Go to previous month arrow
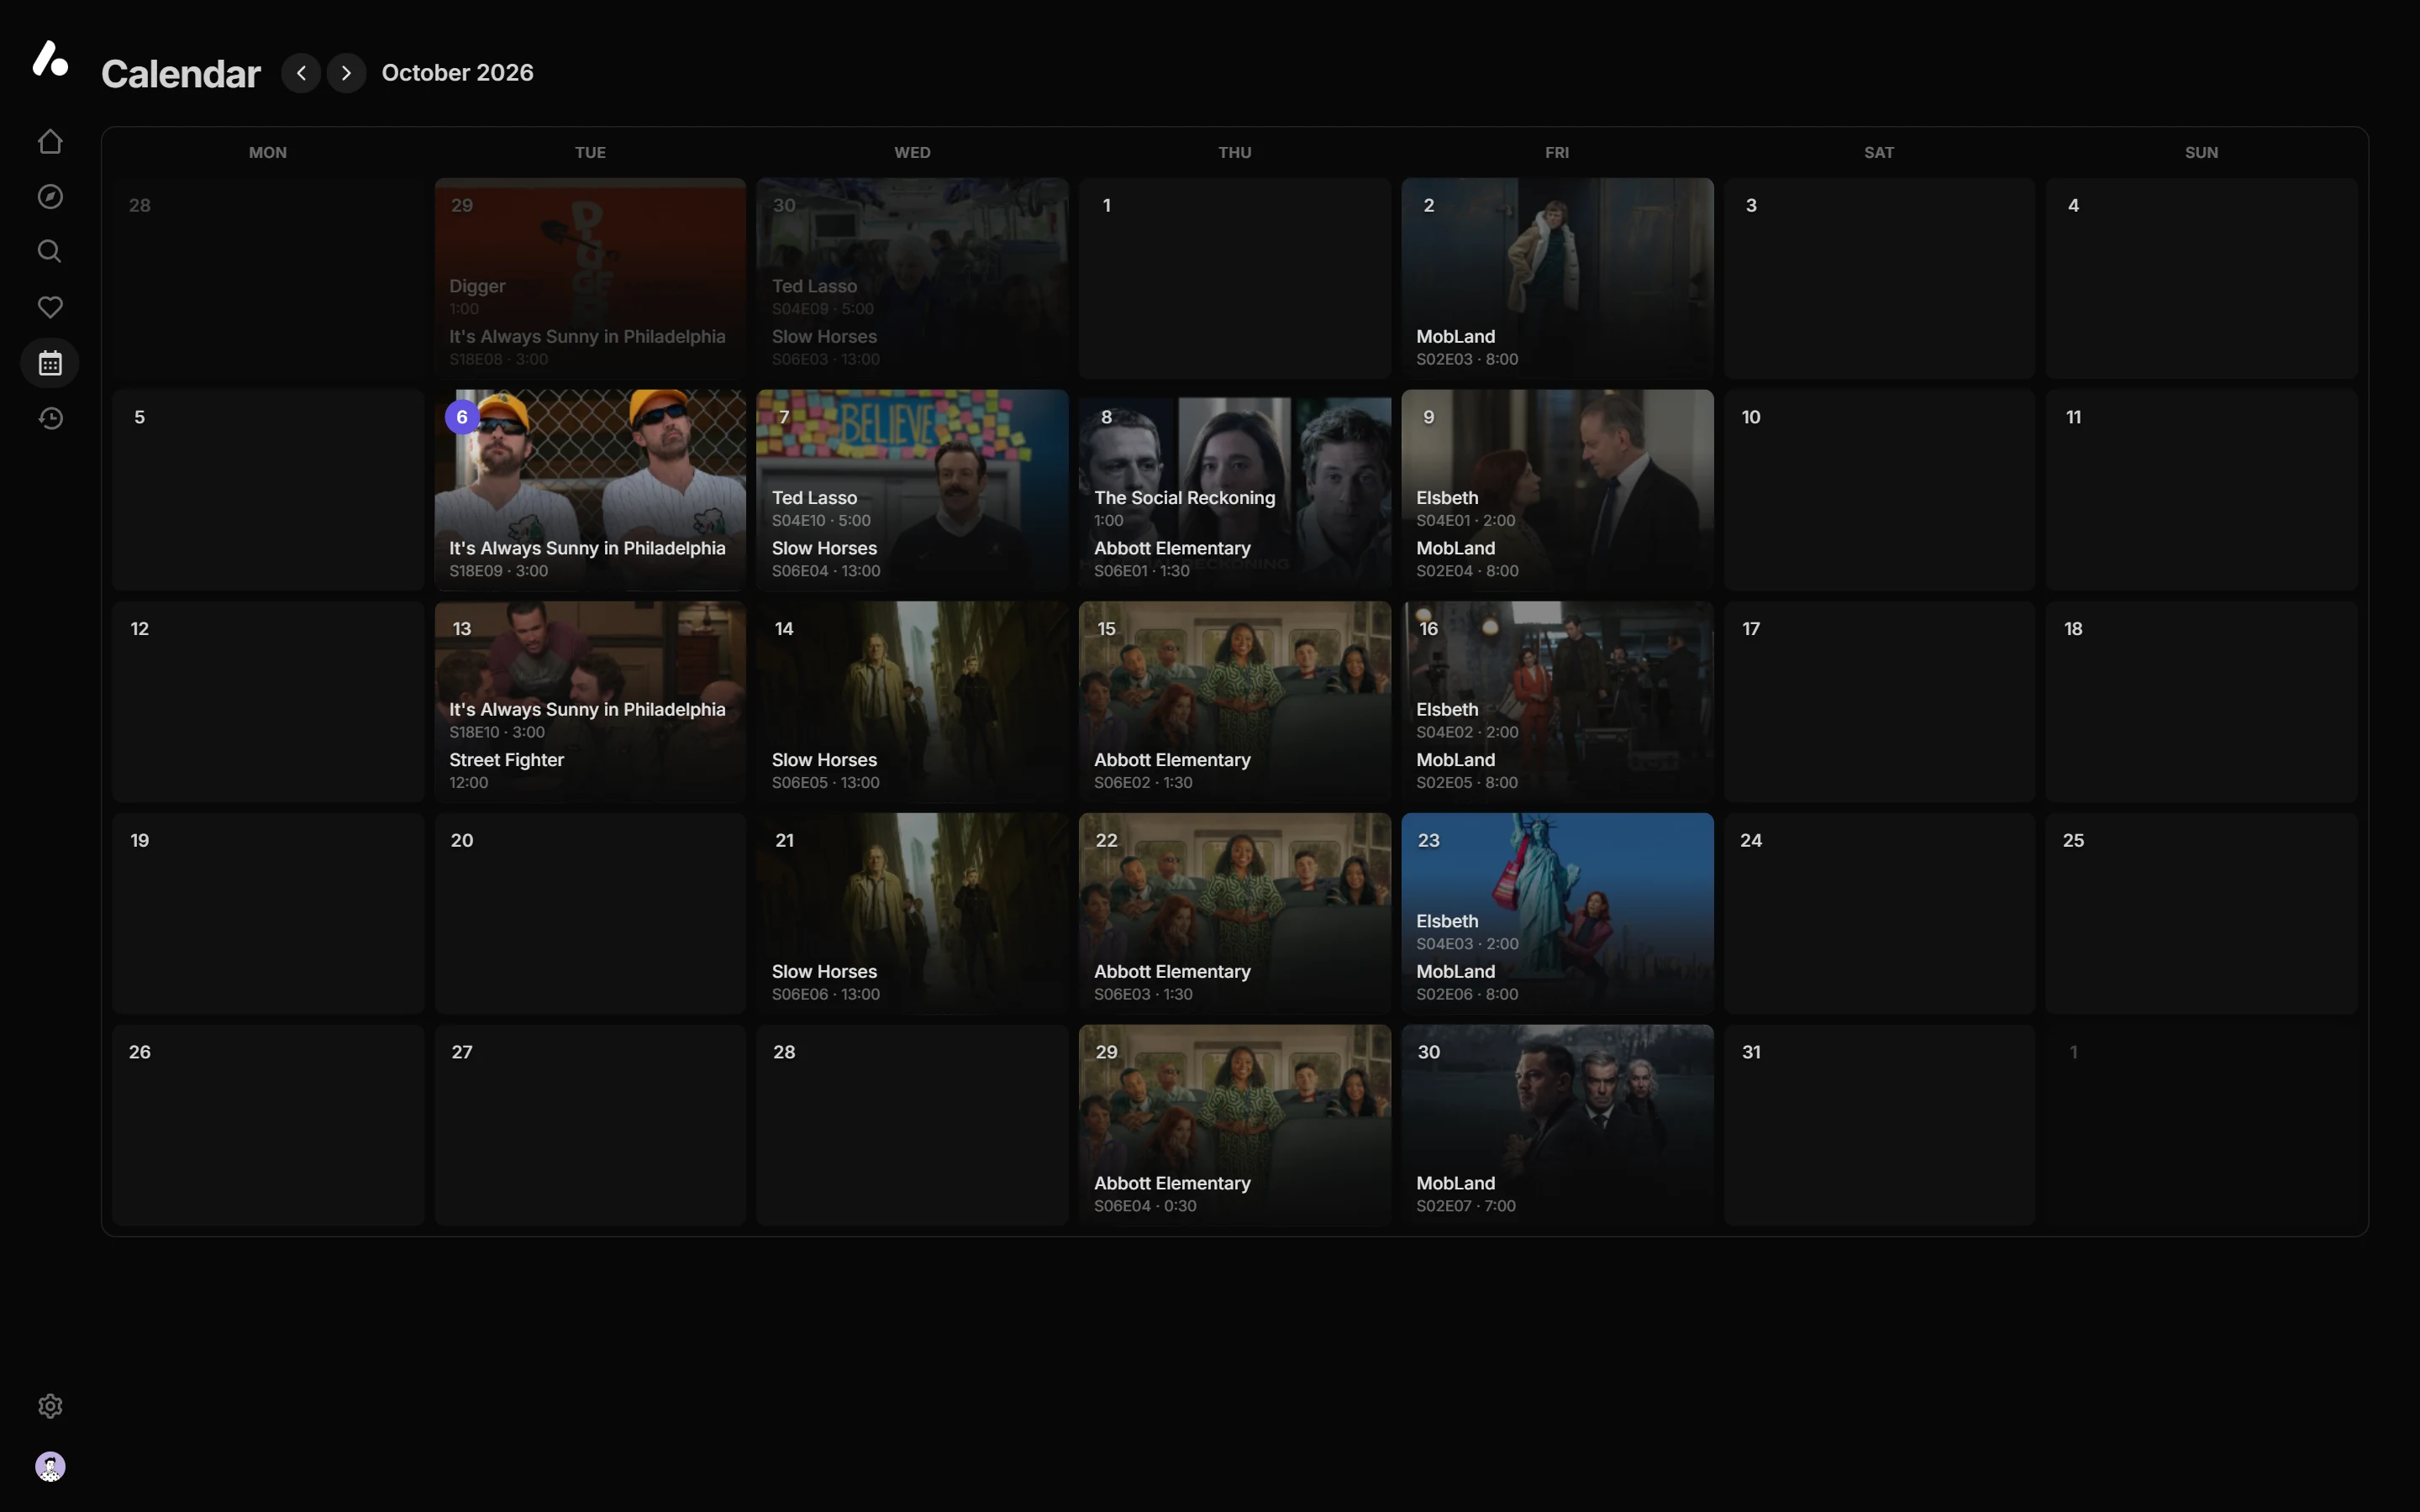 [x=301, y=73]
